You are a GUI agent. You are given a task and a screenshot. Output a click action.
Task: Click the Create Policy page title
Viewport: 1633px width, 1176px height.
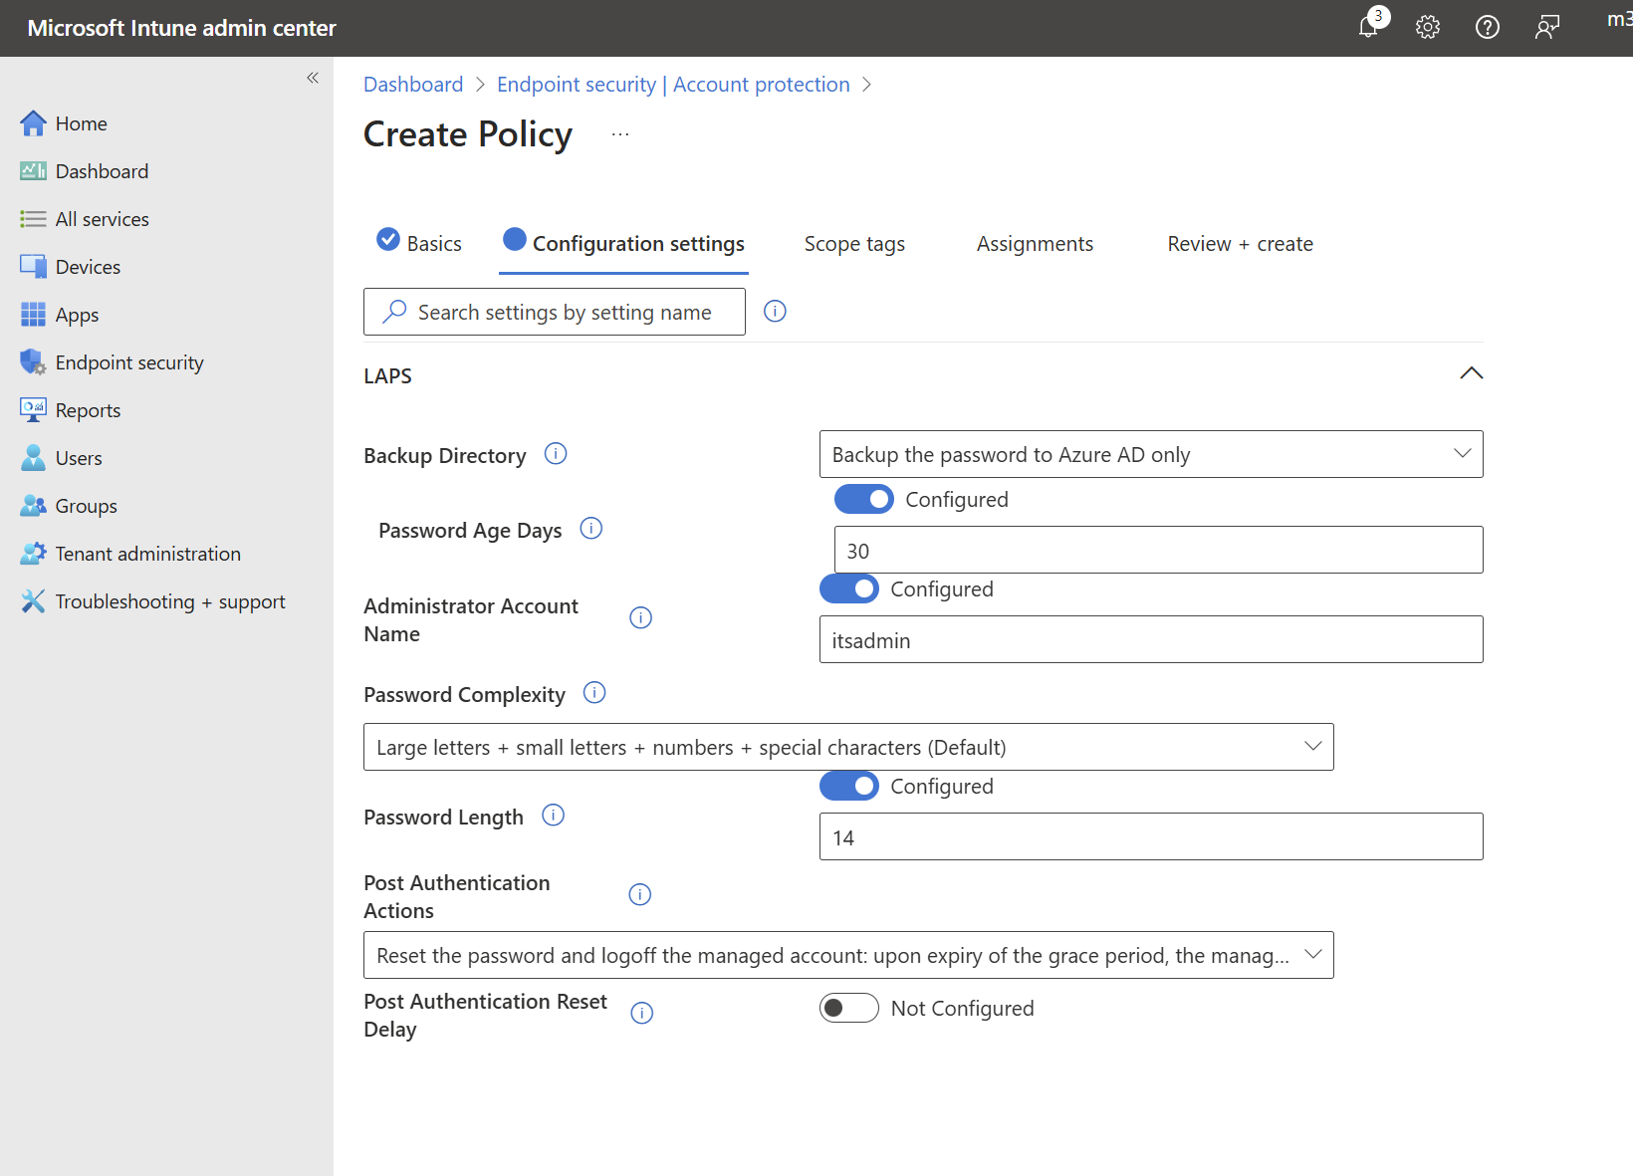468,134
